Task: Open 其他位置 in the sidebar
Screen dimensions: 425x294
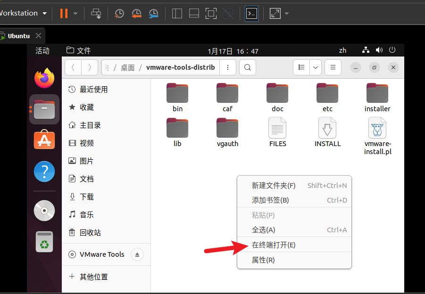Action: 106,277
